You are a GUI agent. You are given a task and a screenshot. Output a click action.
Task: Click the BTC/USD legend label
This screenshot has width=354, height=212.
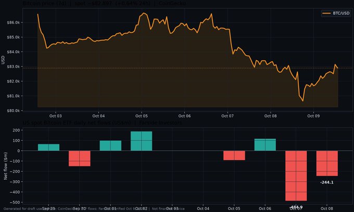[x=341, y=14]
